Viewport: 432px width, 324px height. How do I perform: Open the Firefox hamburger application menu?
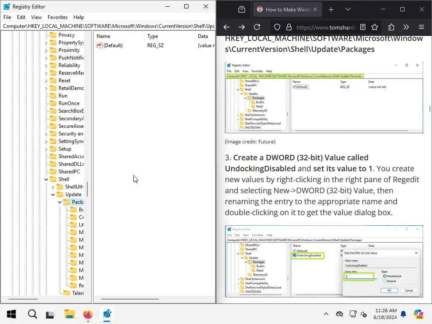421,27
